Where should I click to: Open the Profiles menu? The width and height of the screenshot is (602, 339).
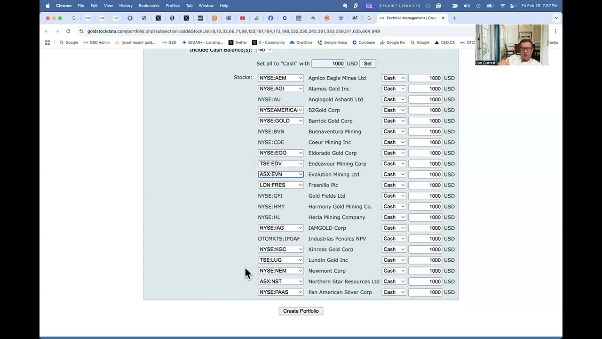click(x=173, y=6)
